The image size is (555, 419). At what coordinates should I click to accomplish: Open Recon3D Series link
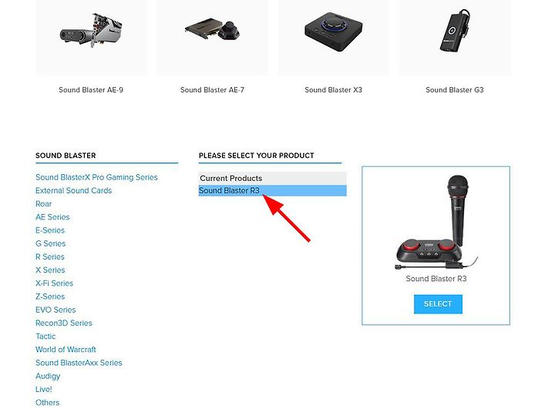64,323
